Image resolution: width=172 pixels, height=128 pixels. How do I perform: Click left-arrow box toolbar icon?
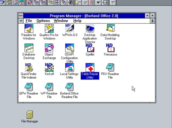[x=105, y=2]
